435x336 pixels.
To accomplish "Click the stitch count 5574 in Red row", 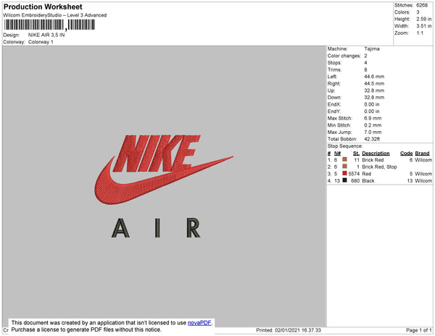I will (354, 174).
